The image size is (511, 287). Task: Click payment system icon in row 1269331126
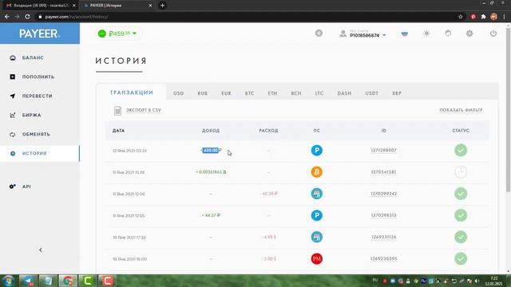coord(316,238)
